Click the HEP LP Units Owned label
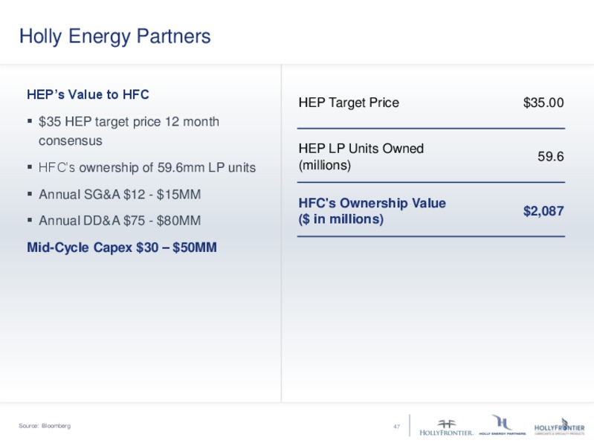This screenshot has width=594, height=446. [361, 157]
